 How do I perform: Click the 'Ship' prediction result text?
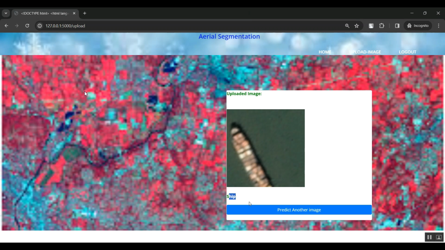231,196
